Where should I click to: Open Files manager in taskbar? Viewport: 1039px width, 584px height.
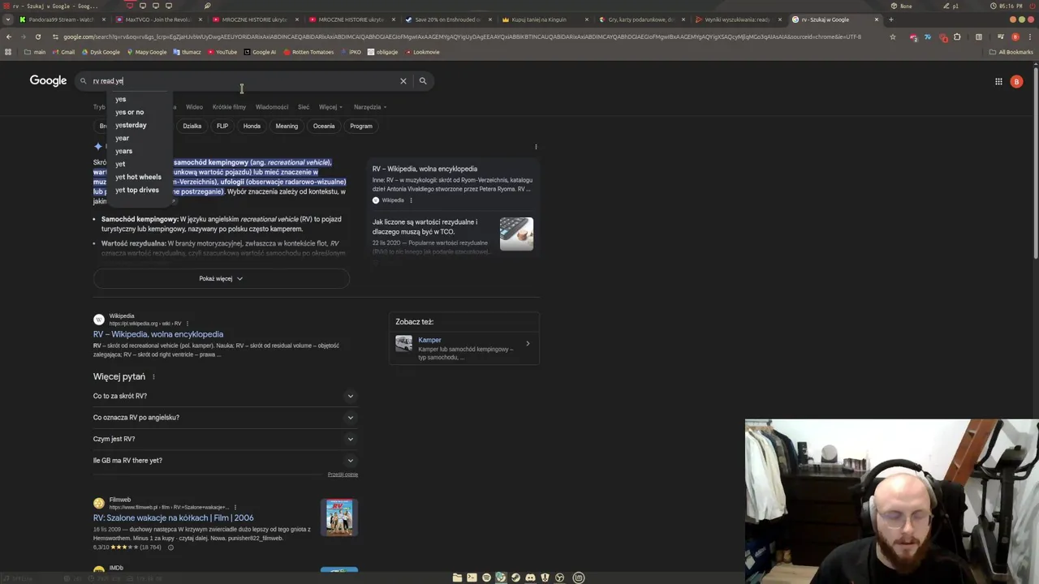pos(457,578)
